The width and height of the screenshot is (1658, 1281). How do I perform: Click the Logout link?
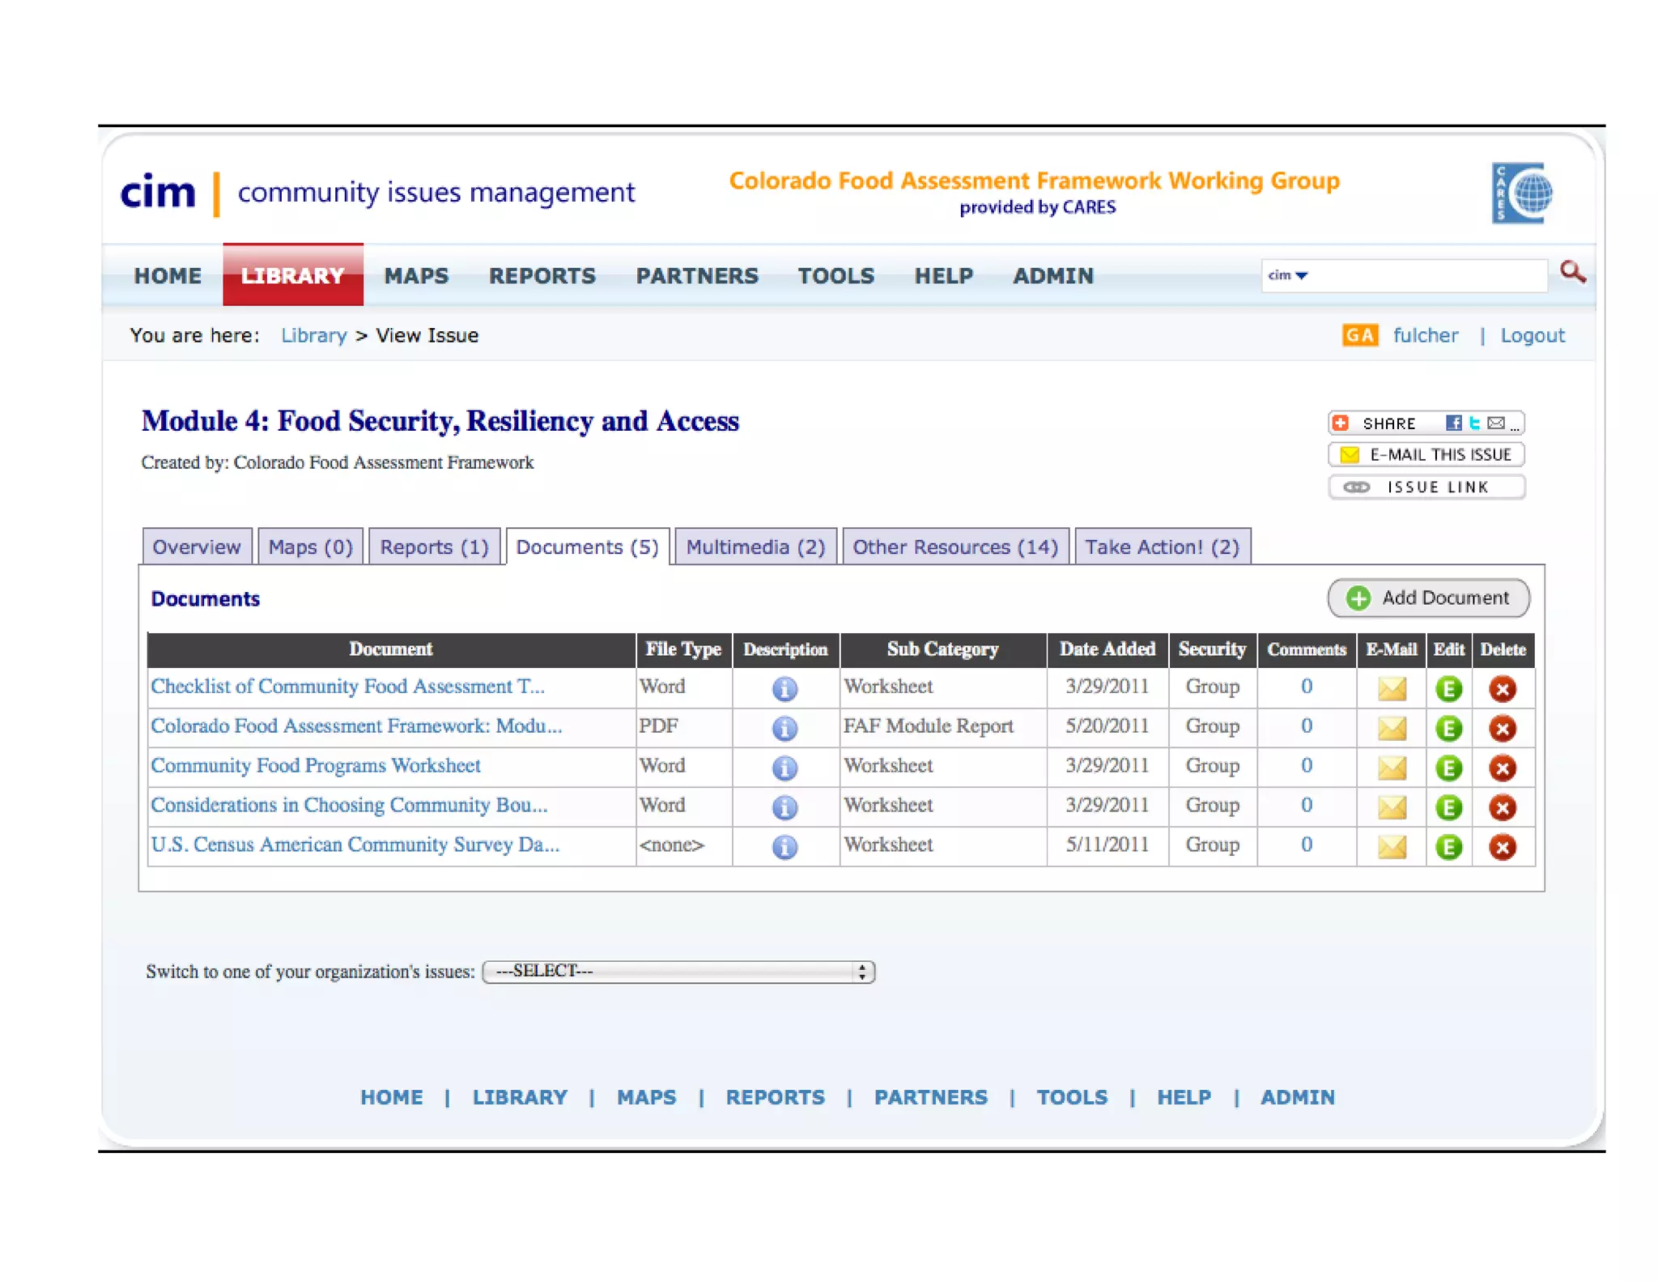[1532, 335]
